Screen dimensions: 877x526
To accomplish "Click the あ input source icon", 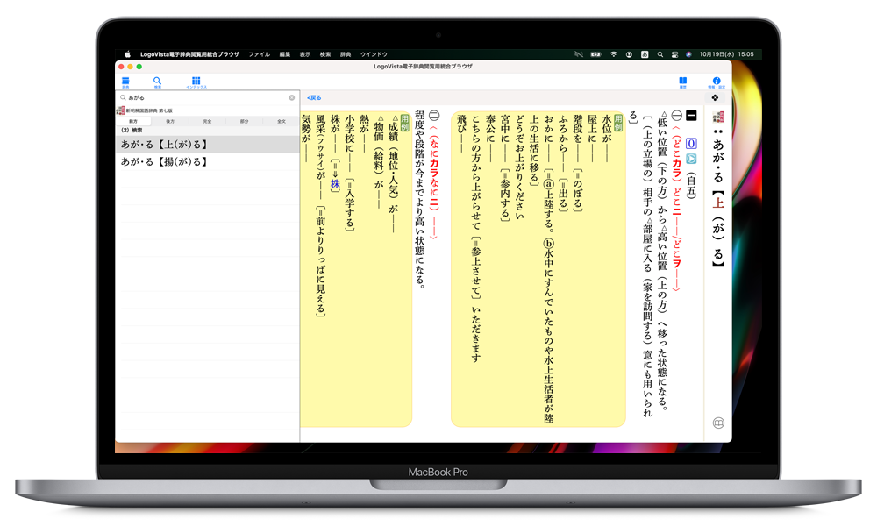I will 645,54.
